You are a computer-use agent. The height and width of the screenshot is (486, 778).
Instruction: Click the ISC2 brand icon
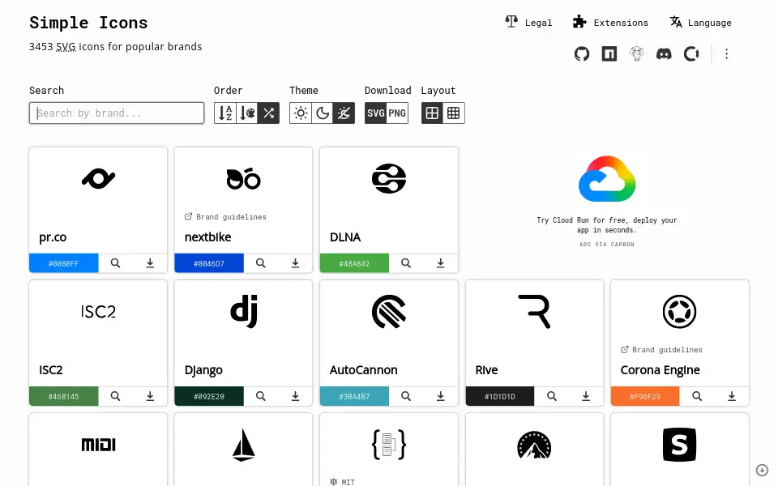pos(98,311)
